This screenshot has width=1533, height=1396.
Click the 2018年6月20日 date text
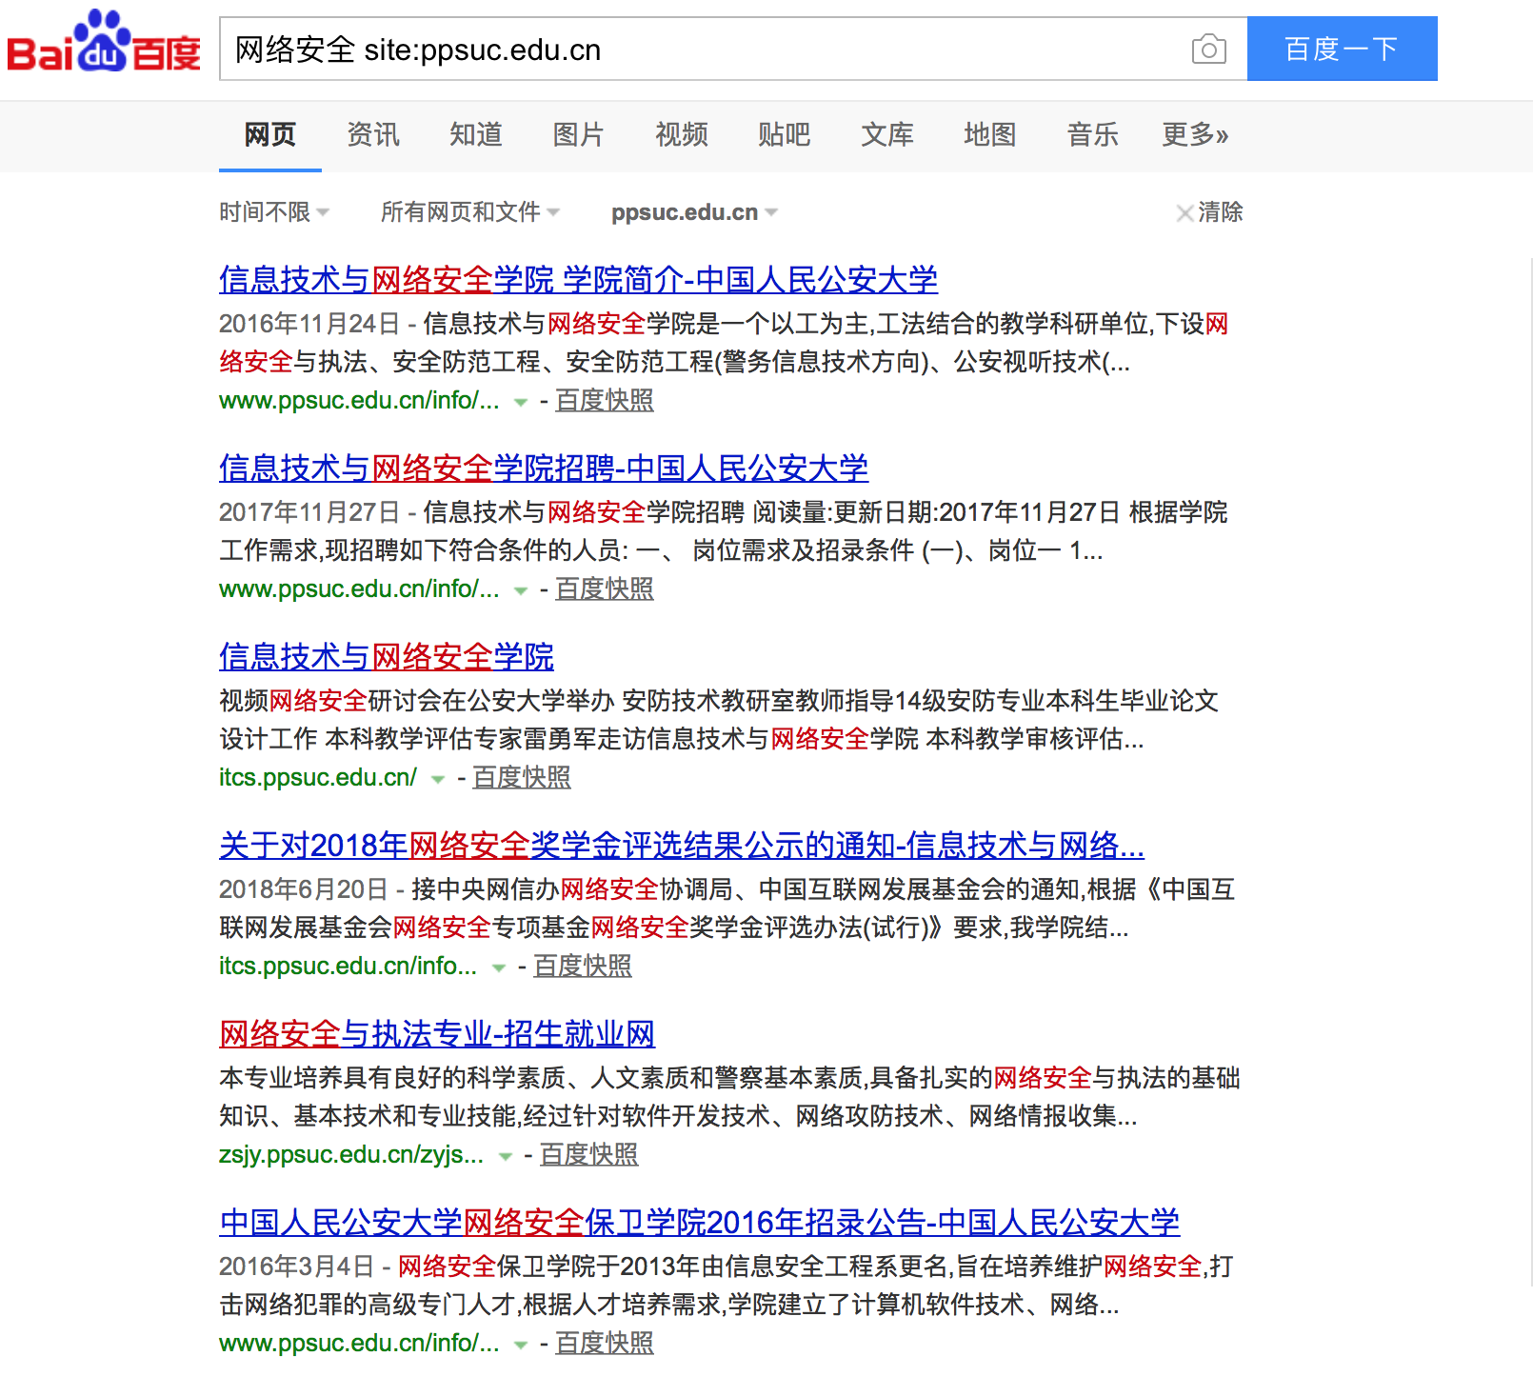[x=304, y=889]
